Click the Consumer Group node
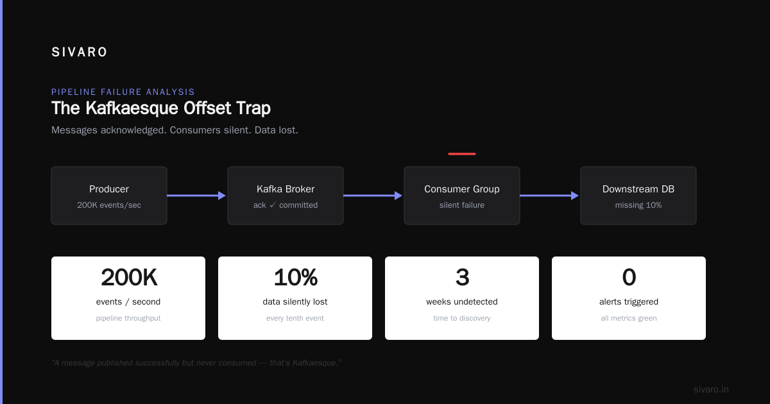Screen dimensions: 770x404 point(462,196)
